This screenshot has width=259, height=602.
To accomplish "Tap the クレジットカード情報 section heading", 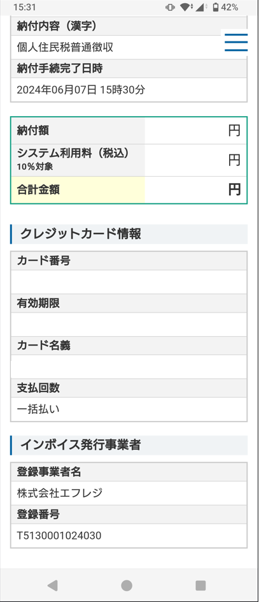I will click(x=80, y=234).
